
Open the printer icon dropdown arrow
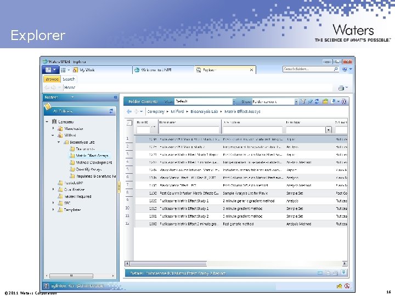347,88
